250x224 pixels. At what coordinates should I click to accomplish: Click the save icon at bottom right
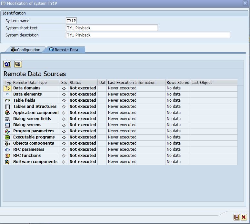click(236, 217)
